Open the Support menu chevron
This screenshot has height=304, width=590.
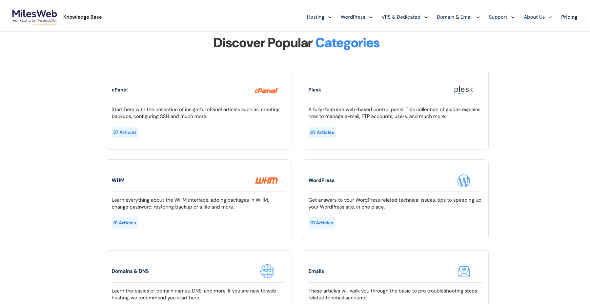point(513,17)
